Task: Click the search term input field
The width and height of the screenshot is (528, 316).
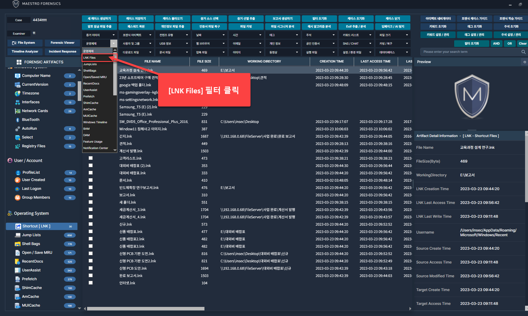Action: point(469,52)
